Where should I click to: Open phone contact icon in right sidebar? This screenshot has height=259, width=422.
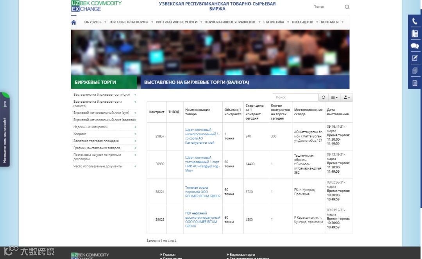pos(415,21)
